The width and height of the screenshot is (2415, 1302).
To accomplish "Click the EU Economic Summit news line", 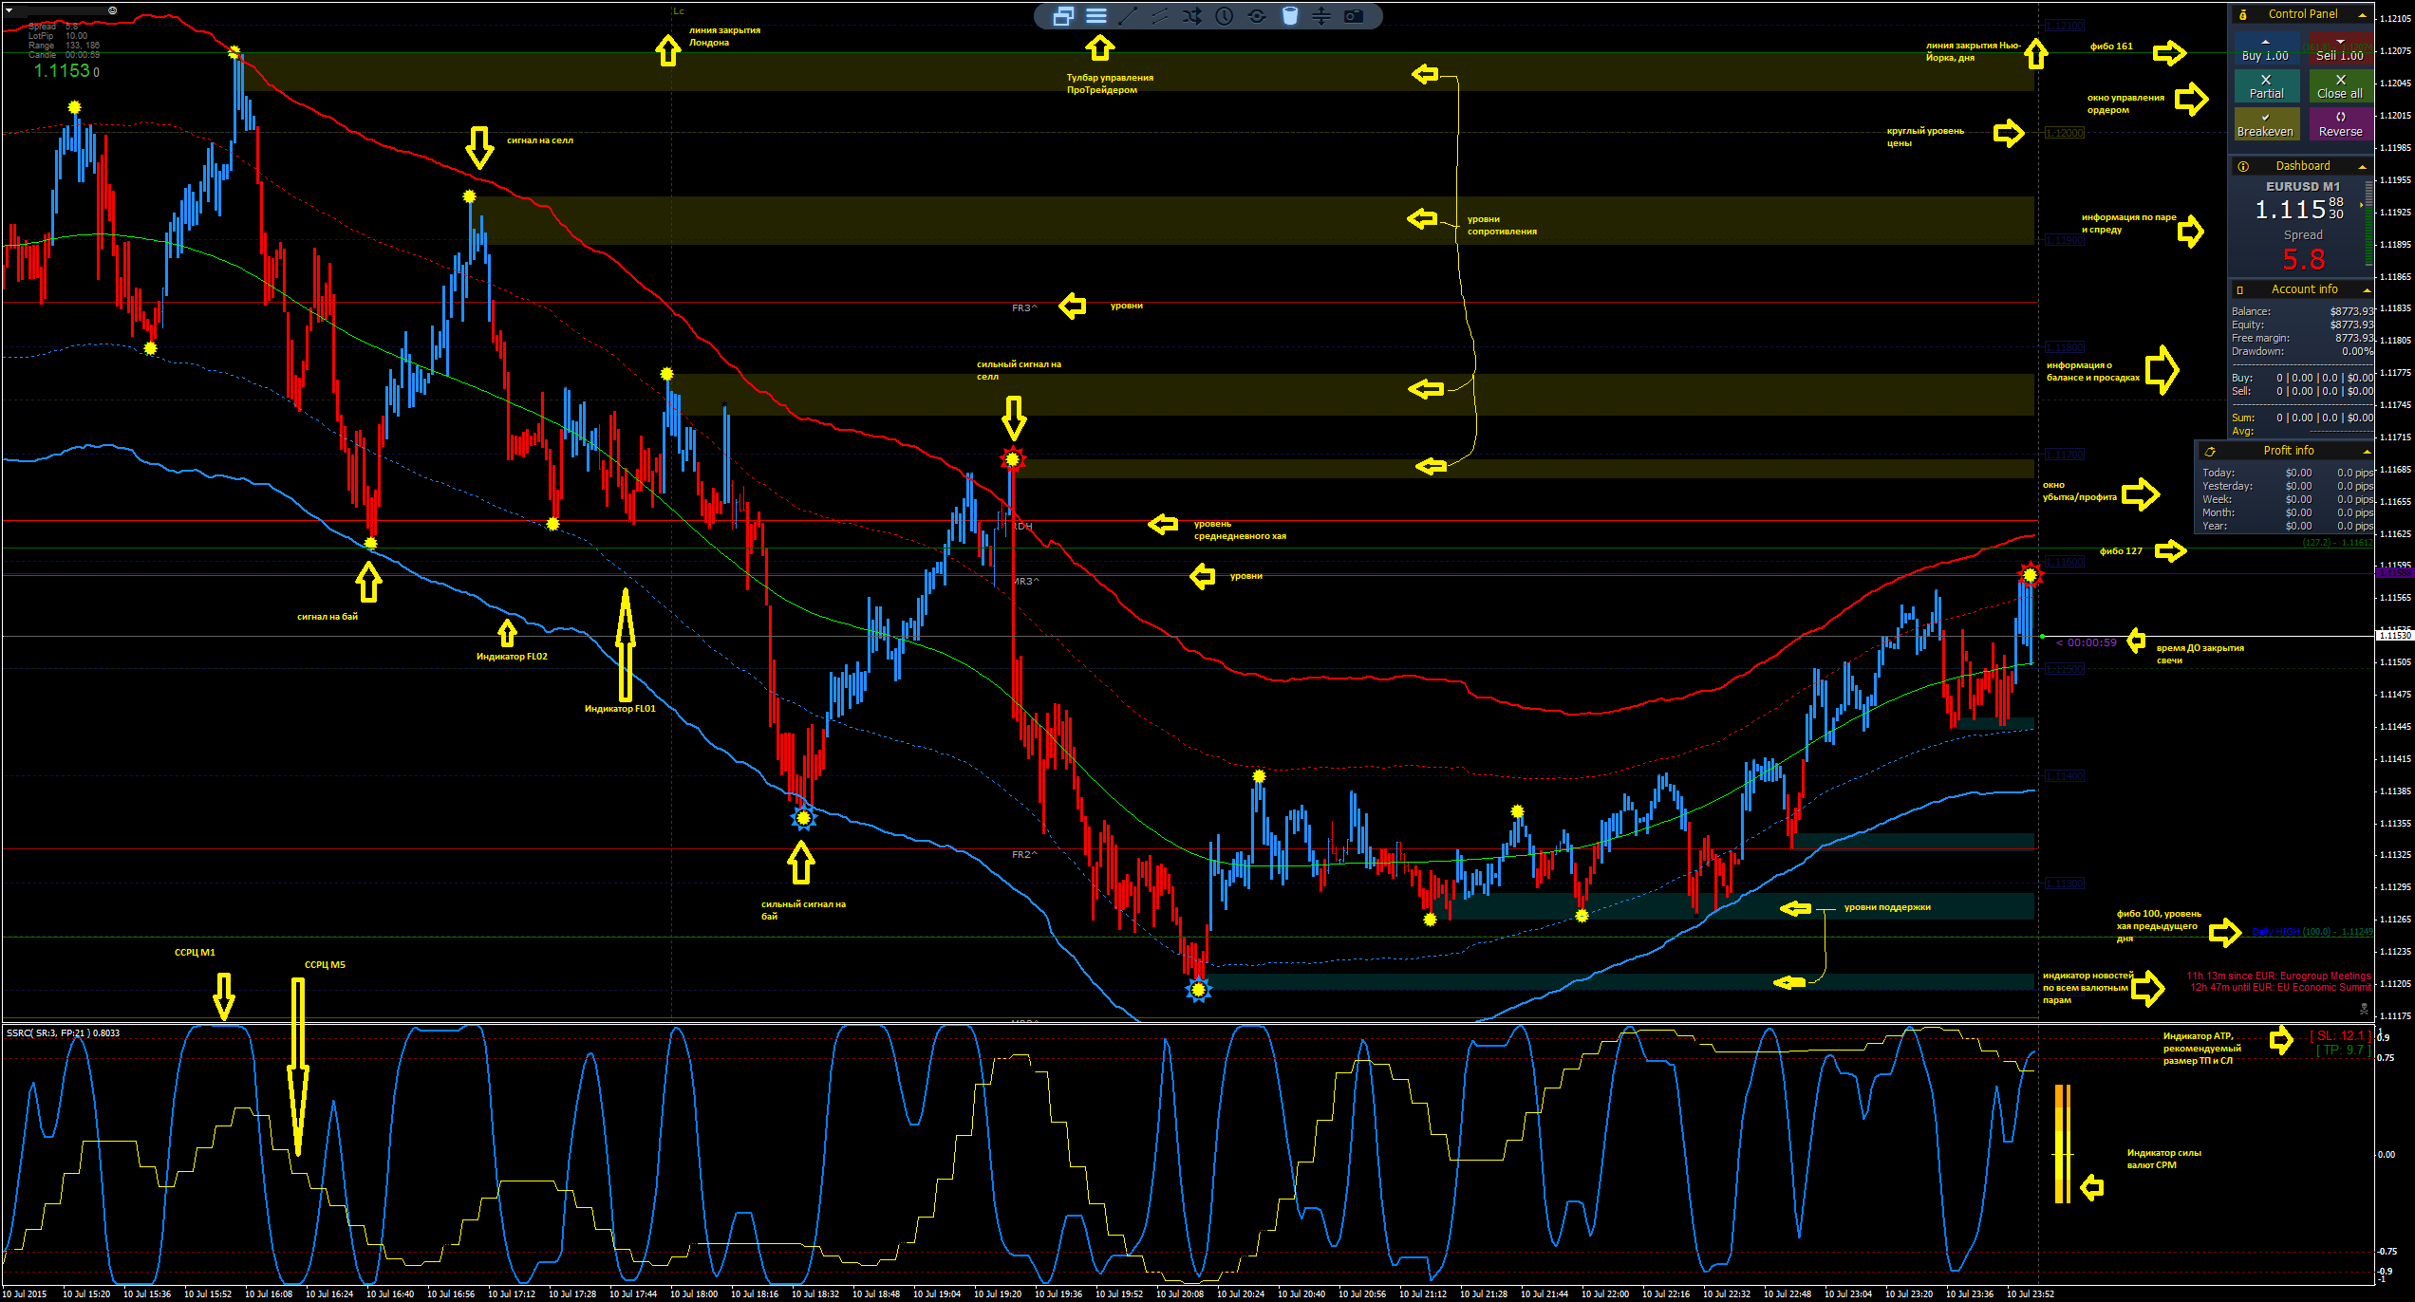I will 2280,987.
